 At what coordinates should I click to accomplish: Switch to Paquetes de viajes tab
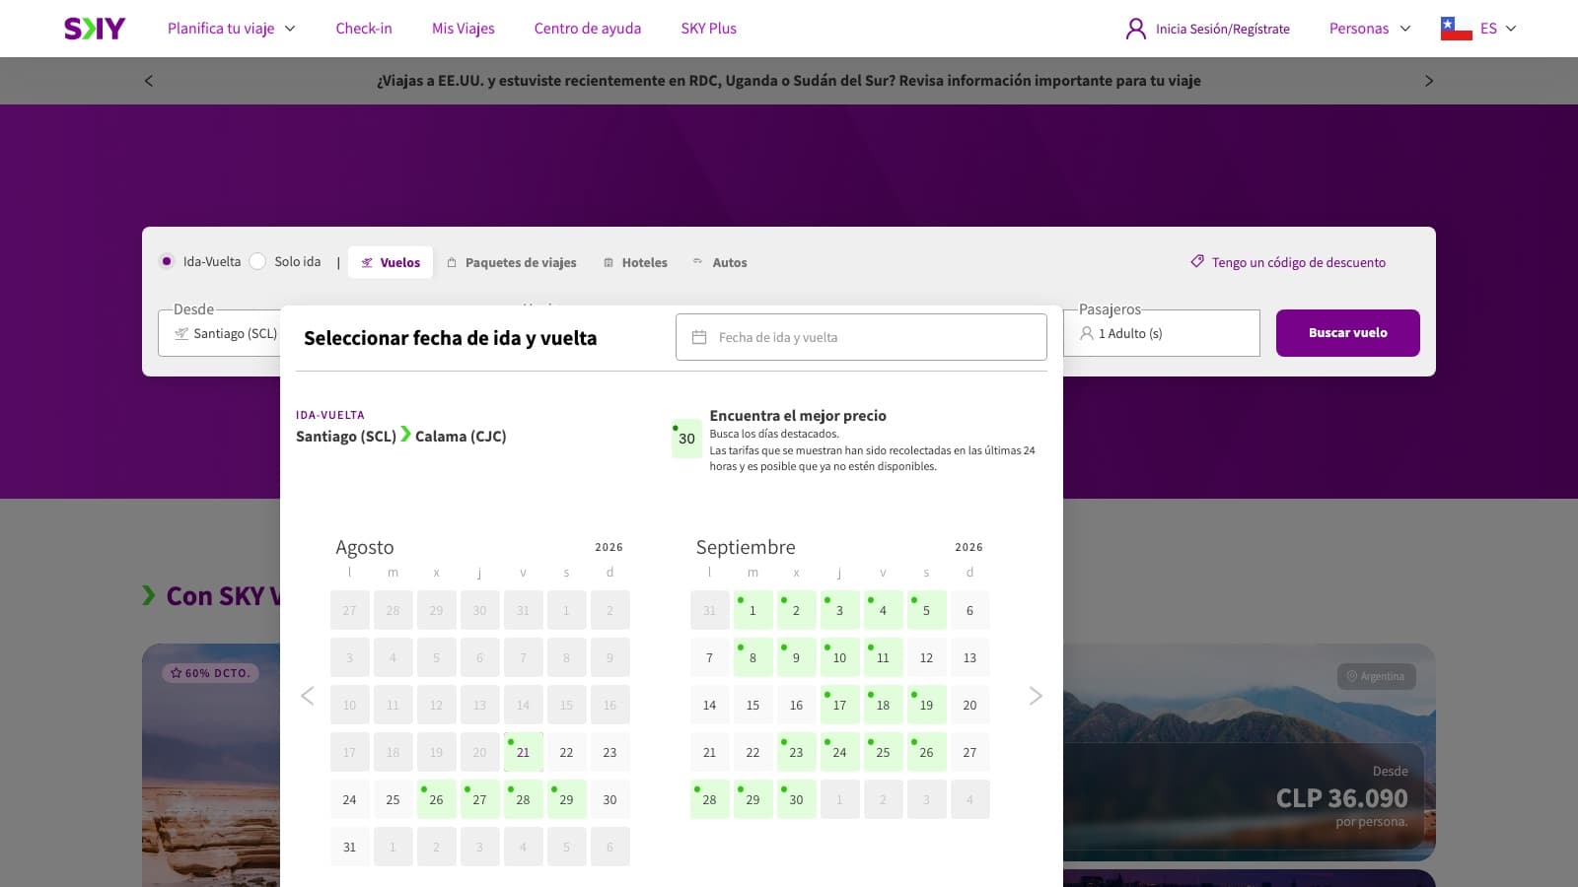pos(512,262)
